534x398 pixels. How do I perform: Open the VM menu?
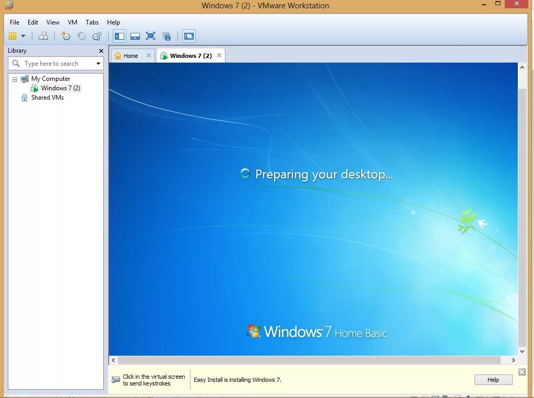72,22
